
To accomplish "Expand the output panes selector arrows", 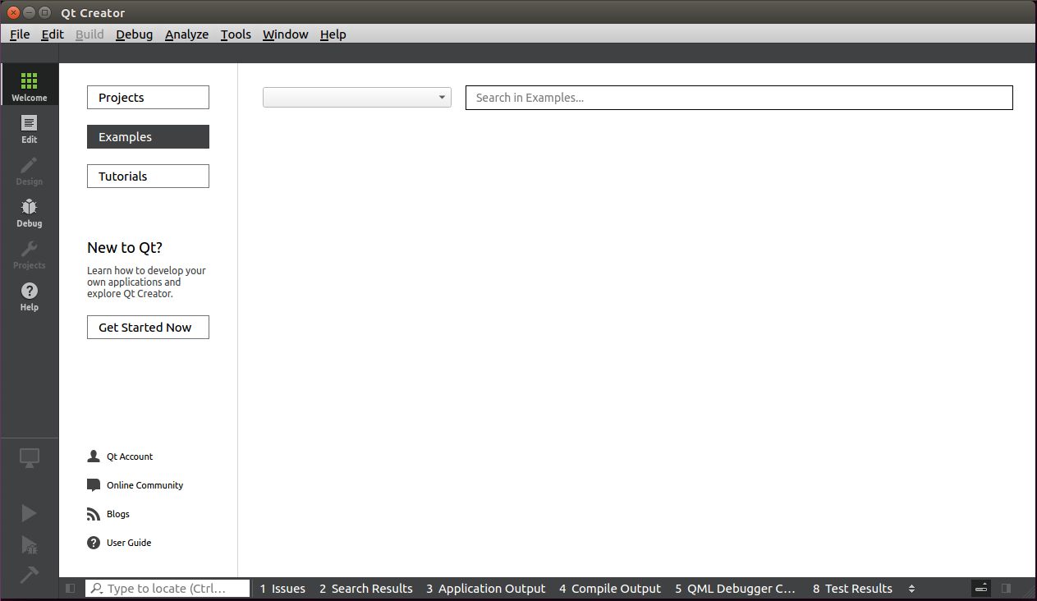I will point(911,589).
